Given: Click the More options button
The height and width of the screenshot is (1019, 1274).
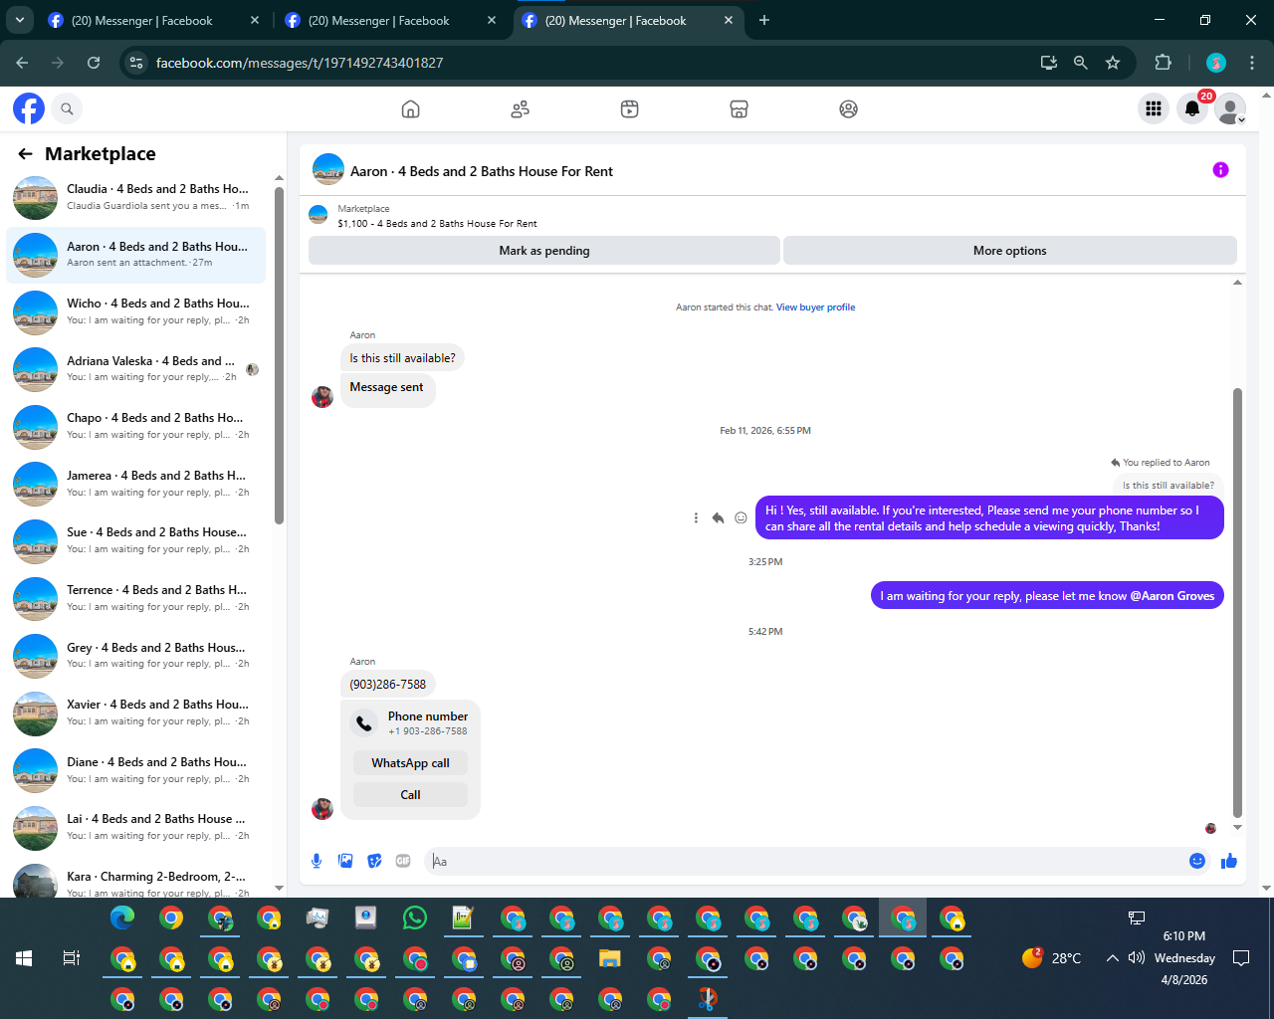Looking at the screenshot, I should 1010,251.
